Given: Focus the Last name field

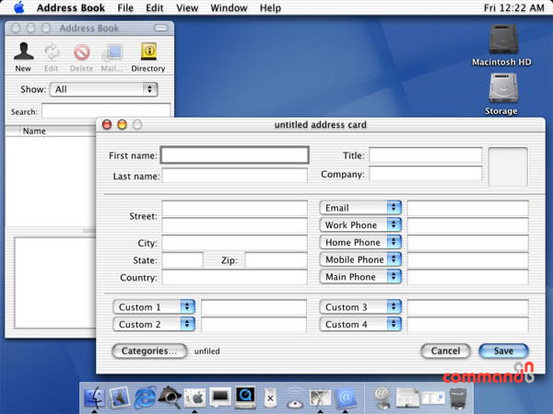Looking at the screenshot, I should (235, 176).
